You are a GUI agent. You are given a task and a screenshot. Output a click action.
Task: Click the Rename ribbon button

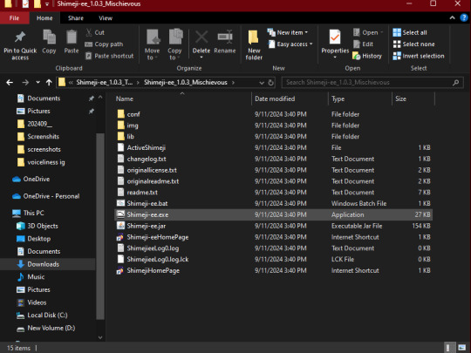click(x=225, y=42)
